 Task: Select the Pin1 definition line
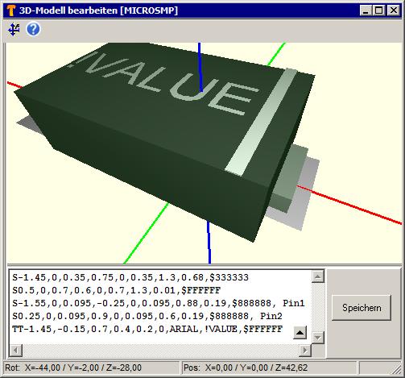pos(159,303)
